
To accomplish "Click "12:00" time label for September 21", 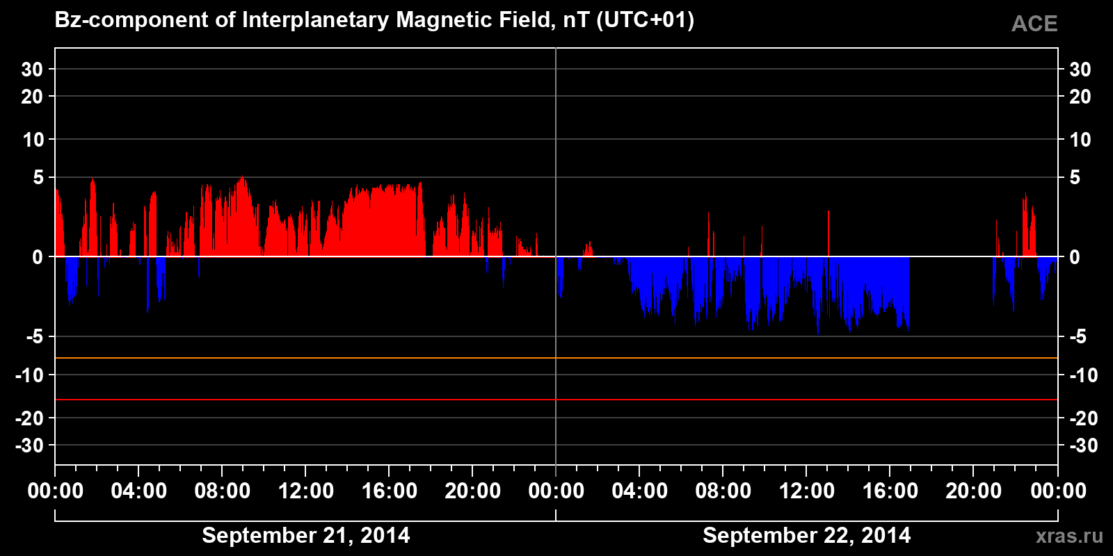I will 306,491.
